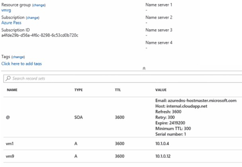Click the search magnifier icon

8,79
